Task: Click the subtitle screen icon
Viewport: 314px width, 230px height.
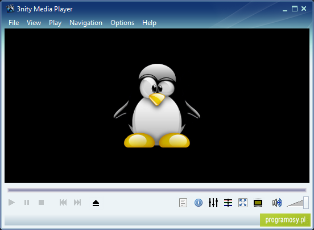Action: point(258,203)
